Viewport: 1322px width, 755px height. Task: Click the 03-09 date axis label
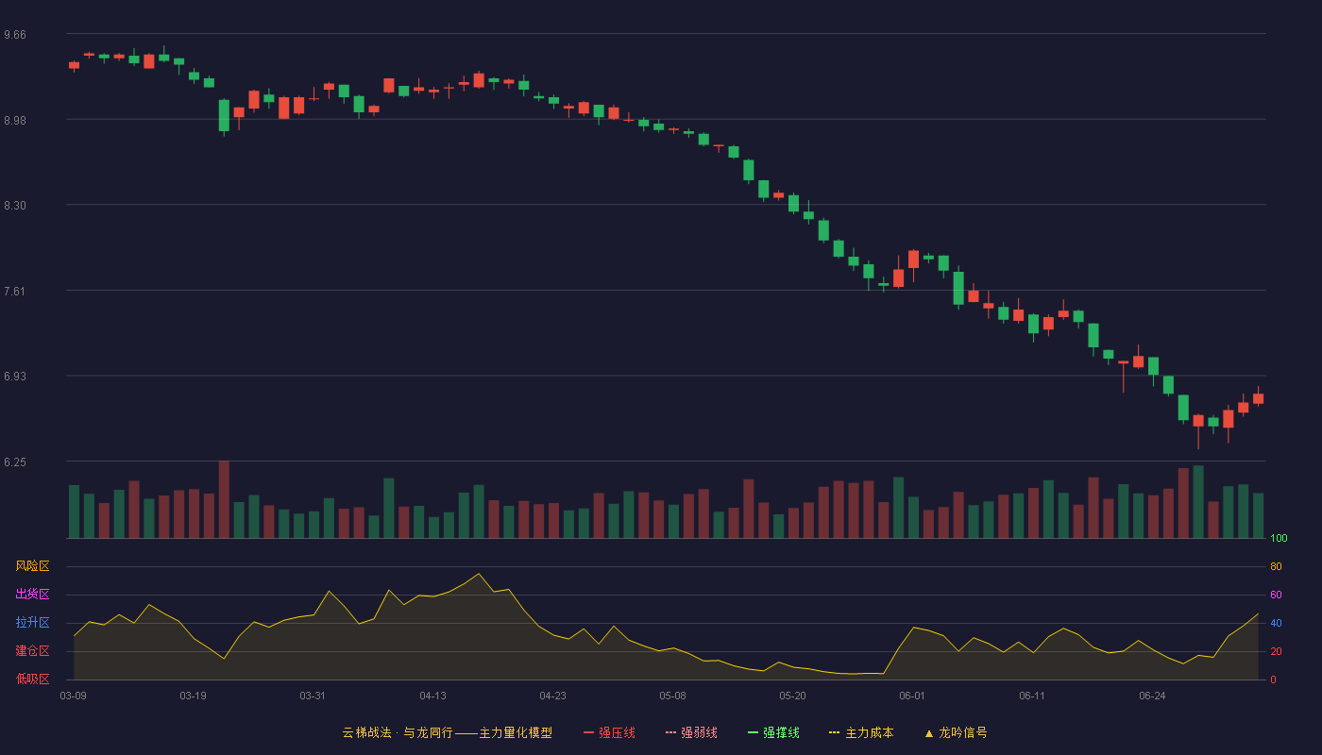[74, 696]
